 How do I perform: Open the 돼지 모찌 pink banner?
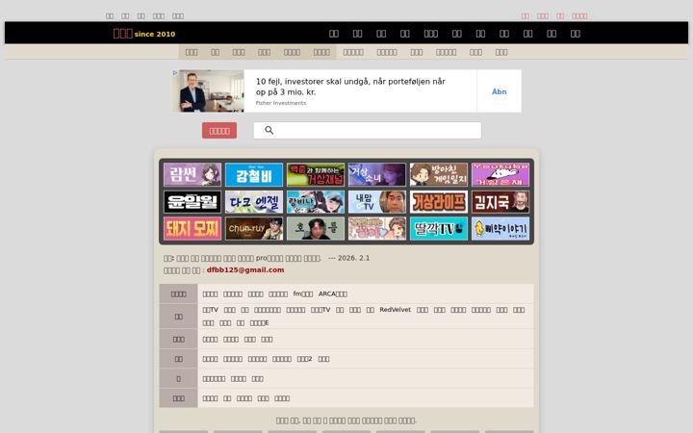pos(192,228)
